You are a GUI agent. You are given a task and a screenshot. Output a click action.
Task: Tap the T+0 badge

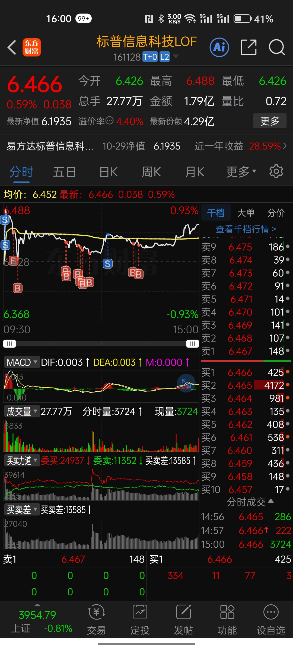click(150, 57)
